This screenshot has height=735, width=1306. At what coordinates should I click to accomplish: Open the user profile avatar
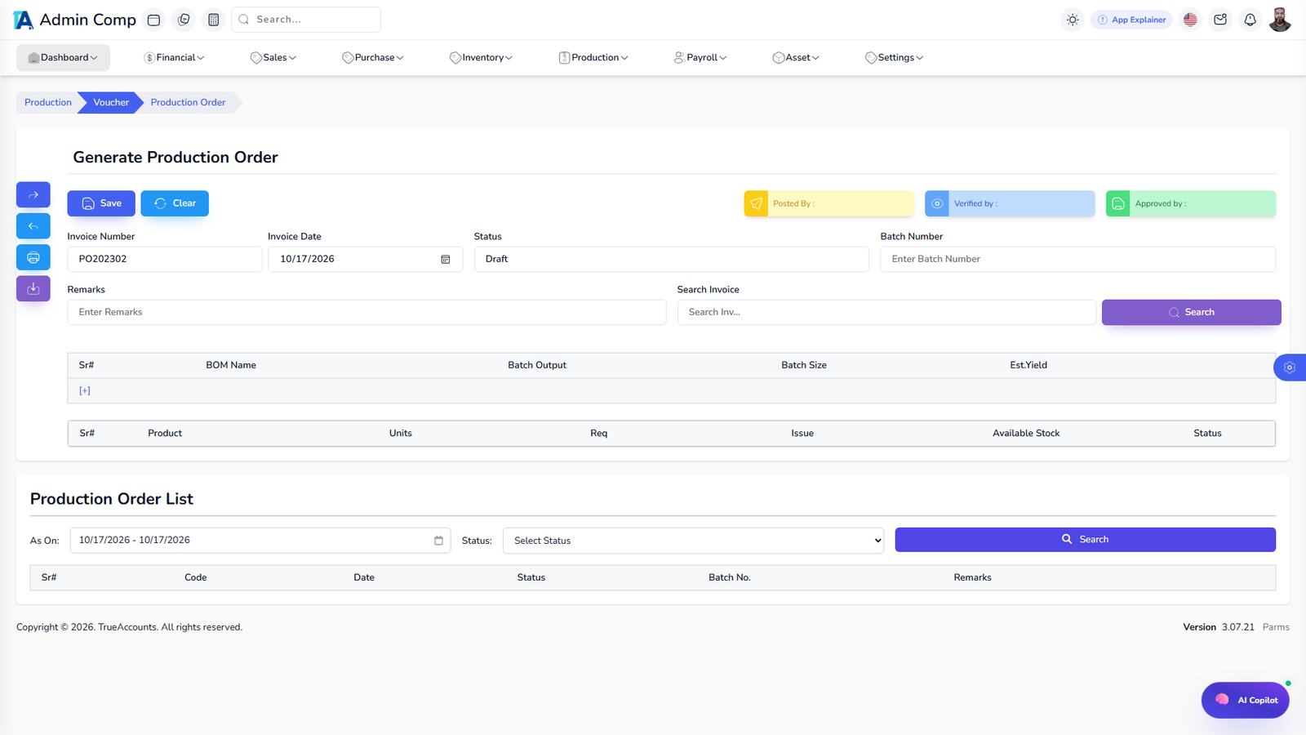point(1280,20)
